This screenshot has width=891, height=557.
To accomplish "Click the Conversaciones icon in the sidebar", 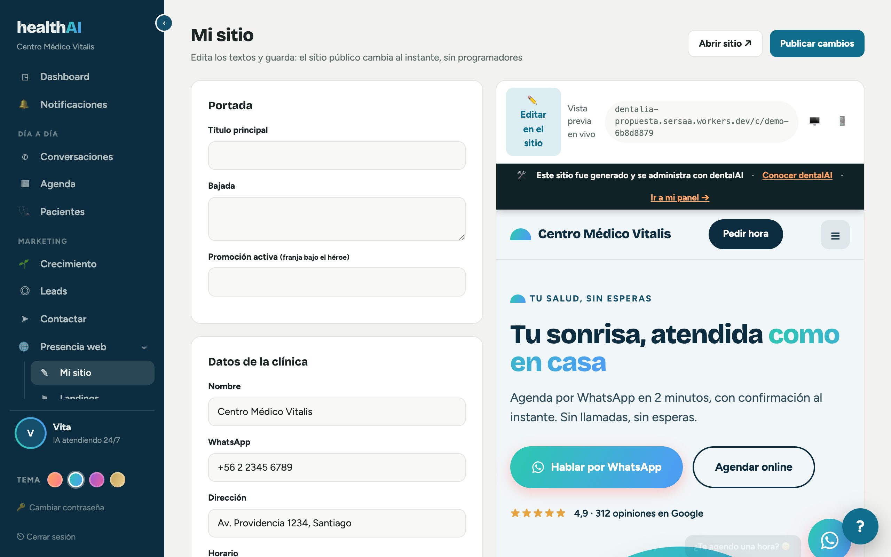I will click(25, 157).
